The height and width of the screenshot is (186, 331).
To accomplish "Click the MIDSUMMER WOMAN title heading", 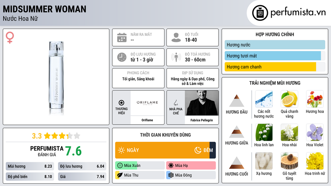I will [45, 9].
